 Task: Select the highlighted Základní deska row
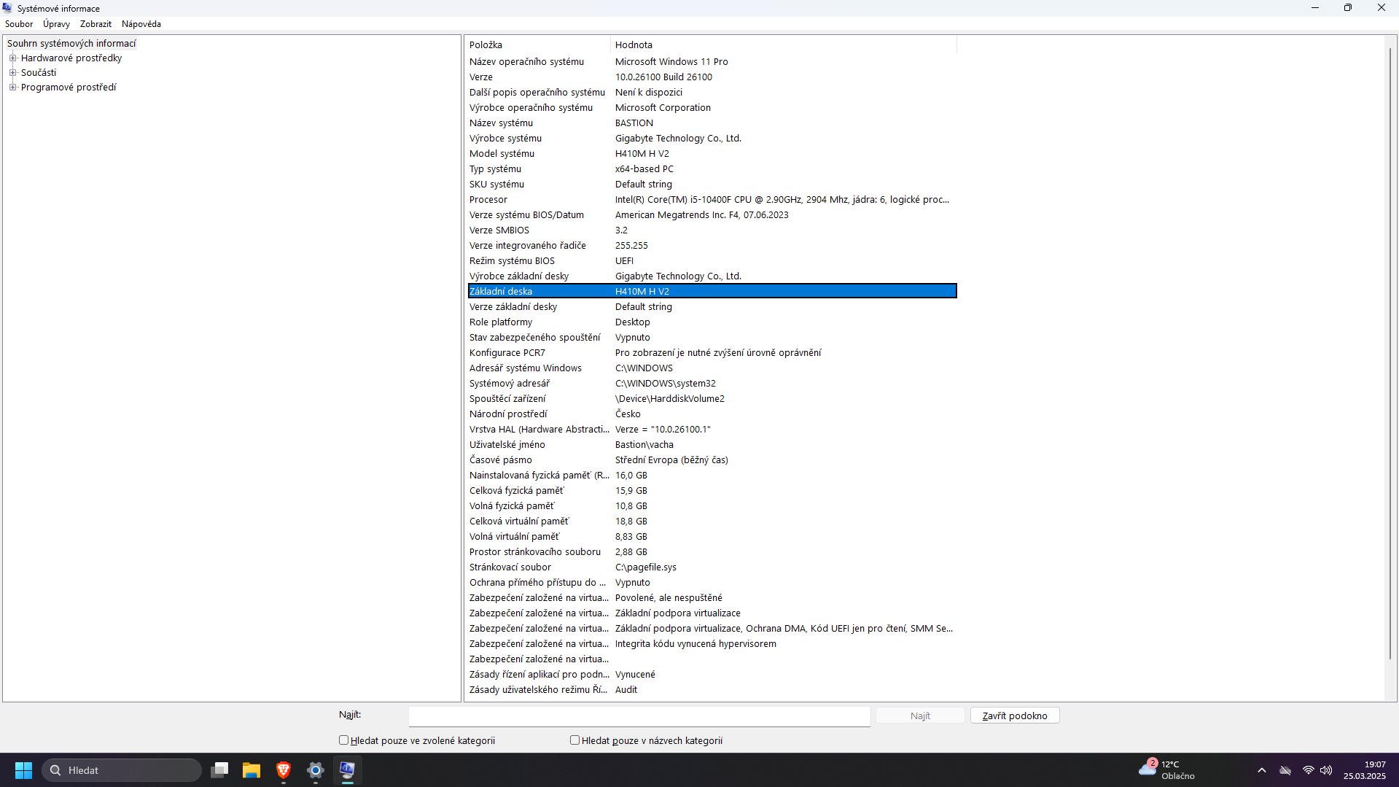coord(712,292)
